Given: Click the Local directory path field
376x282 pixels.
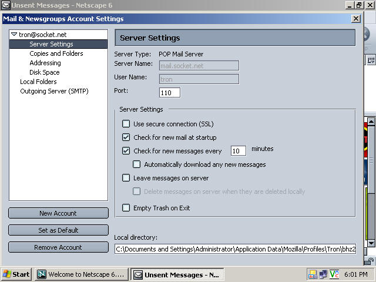Looking at the screenshot, I should coord(235,249).
